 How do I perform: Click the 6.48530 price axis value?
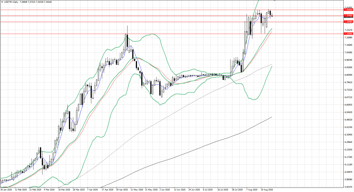[348, 120]
